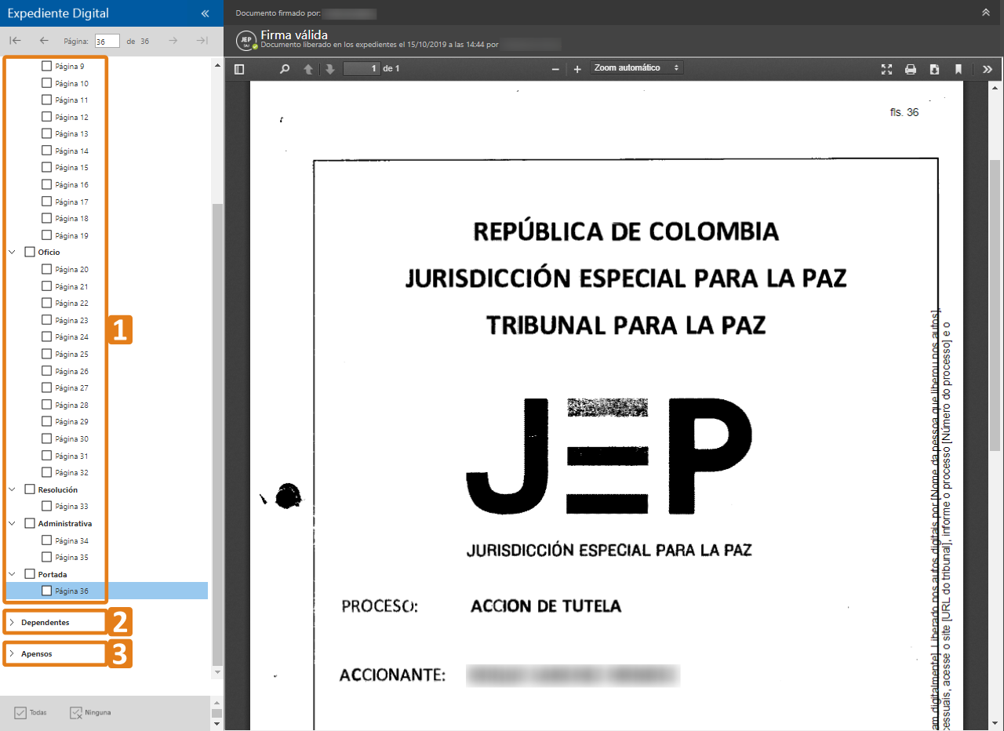The width and height of the screenshot is (1004, 731).
Task: Check the Página 36 checkbox
Action: [46, 591]
